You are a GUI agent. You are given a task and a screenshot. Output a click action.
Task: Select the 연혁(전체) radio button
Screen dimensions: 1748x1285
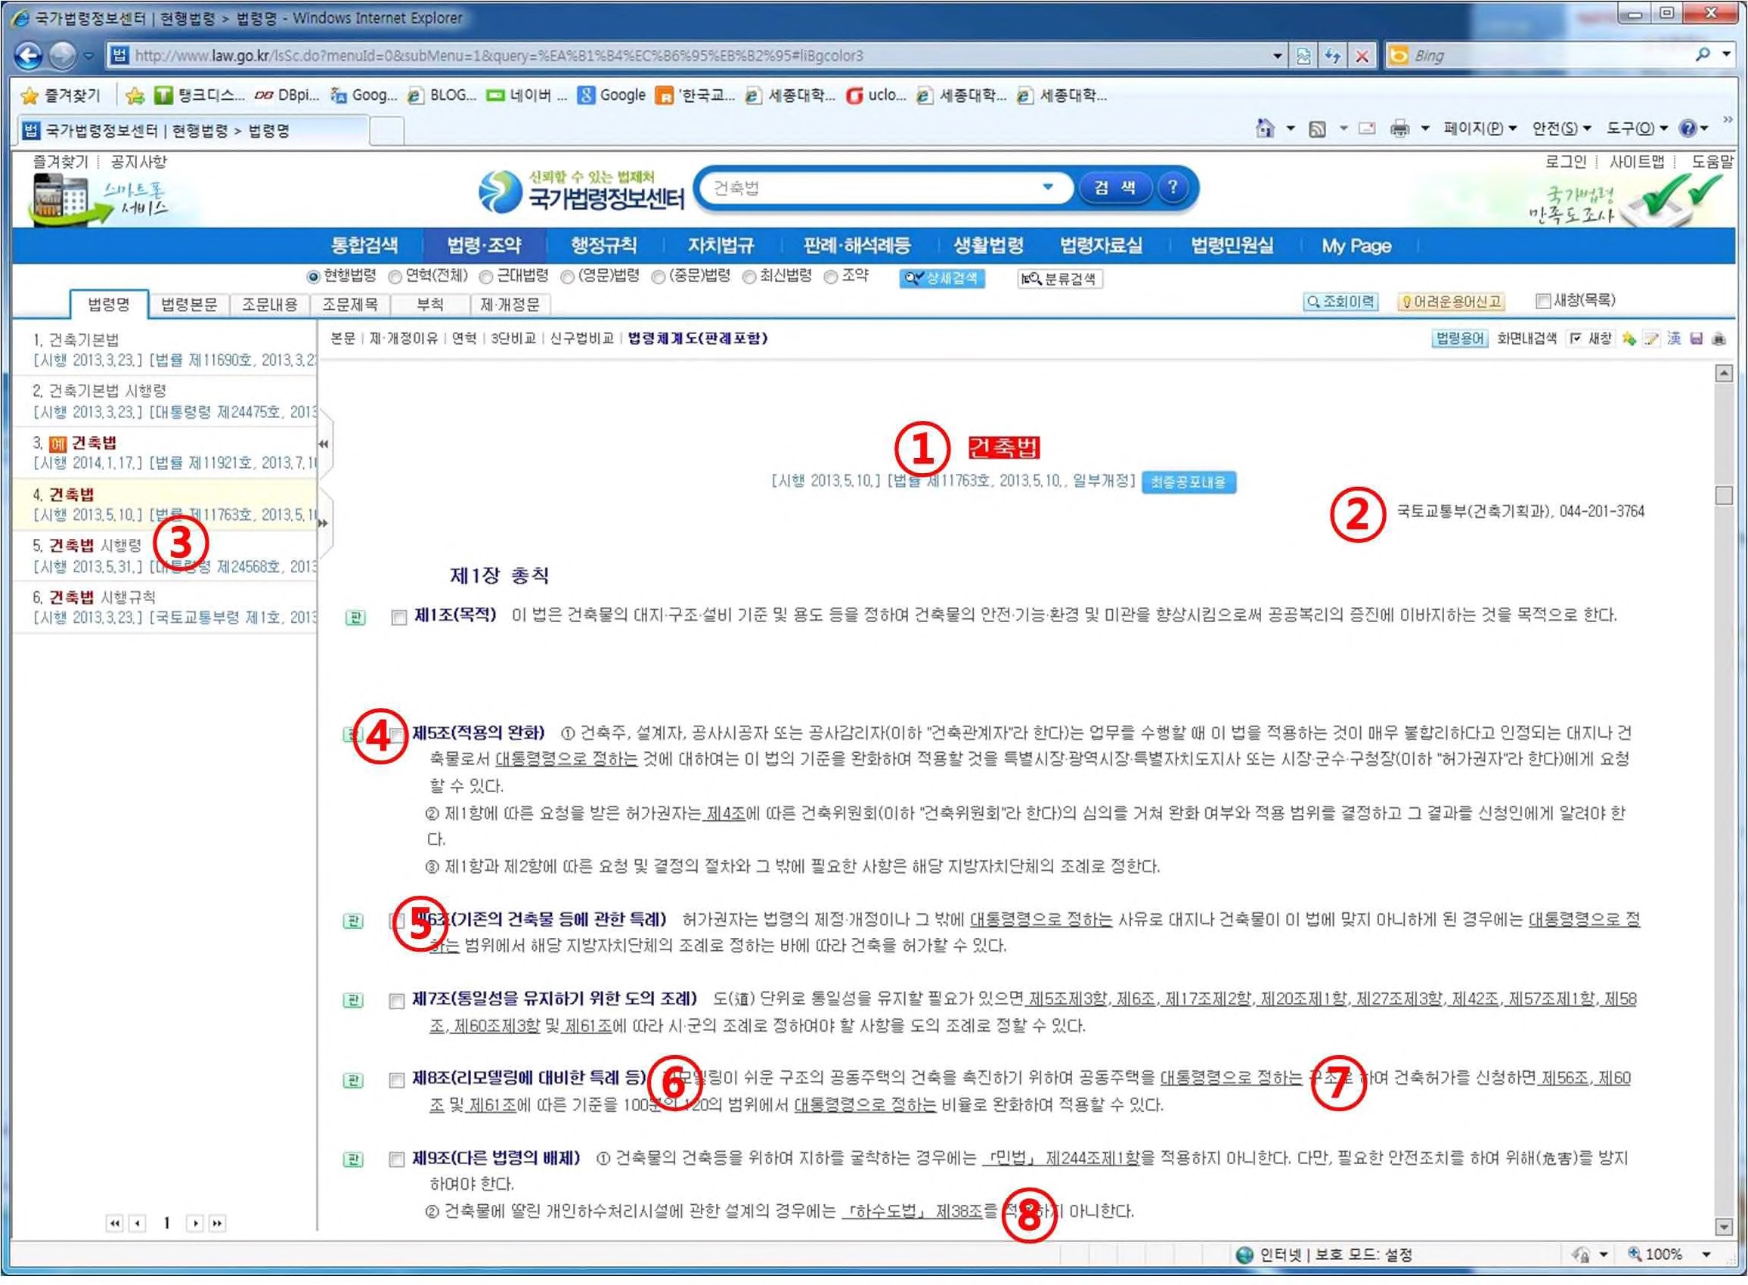395,277
